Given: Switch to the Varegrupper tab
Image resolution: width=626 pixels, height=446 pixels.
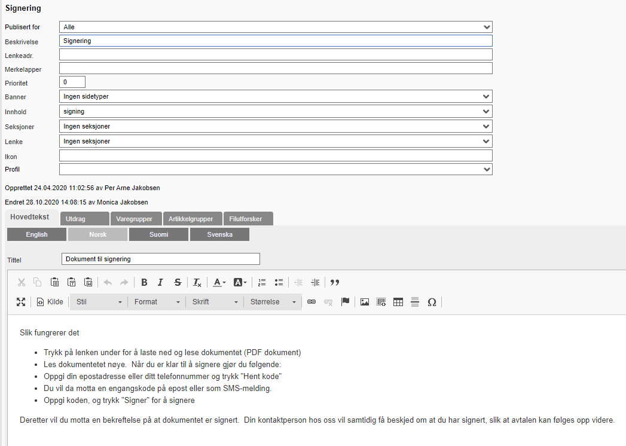Looking at the screenshot, I should 136,219.
